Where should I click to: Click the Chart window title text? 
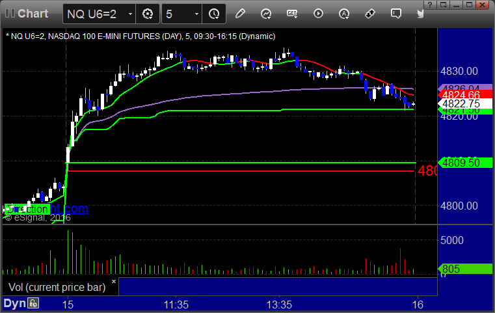click(x=33, y=14)
